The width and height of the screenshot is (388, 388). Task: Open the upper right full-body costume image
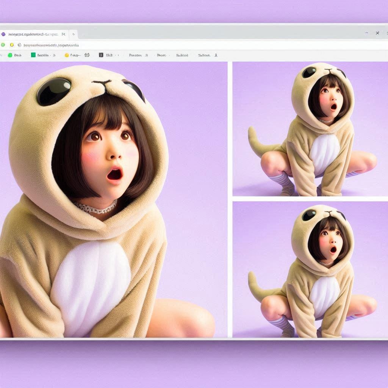[310, 129]
